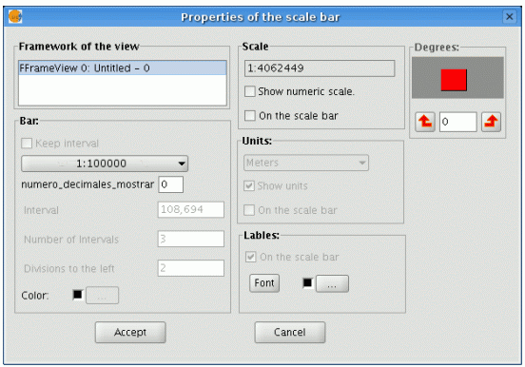Click the Accept button

tap(130, 332)
